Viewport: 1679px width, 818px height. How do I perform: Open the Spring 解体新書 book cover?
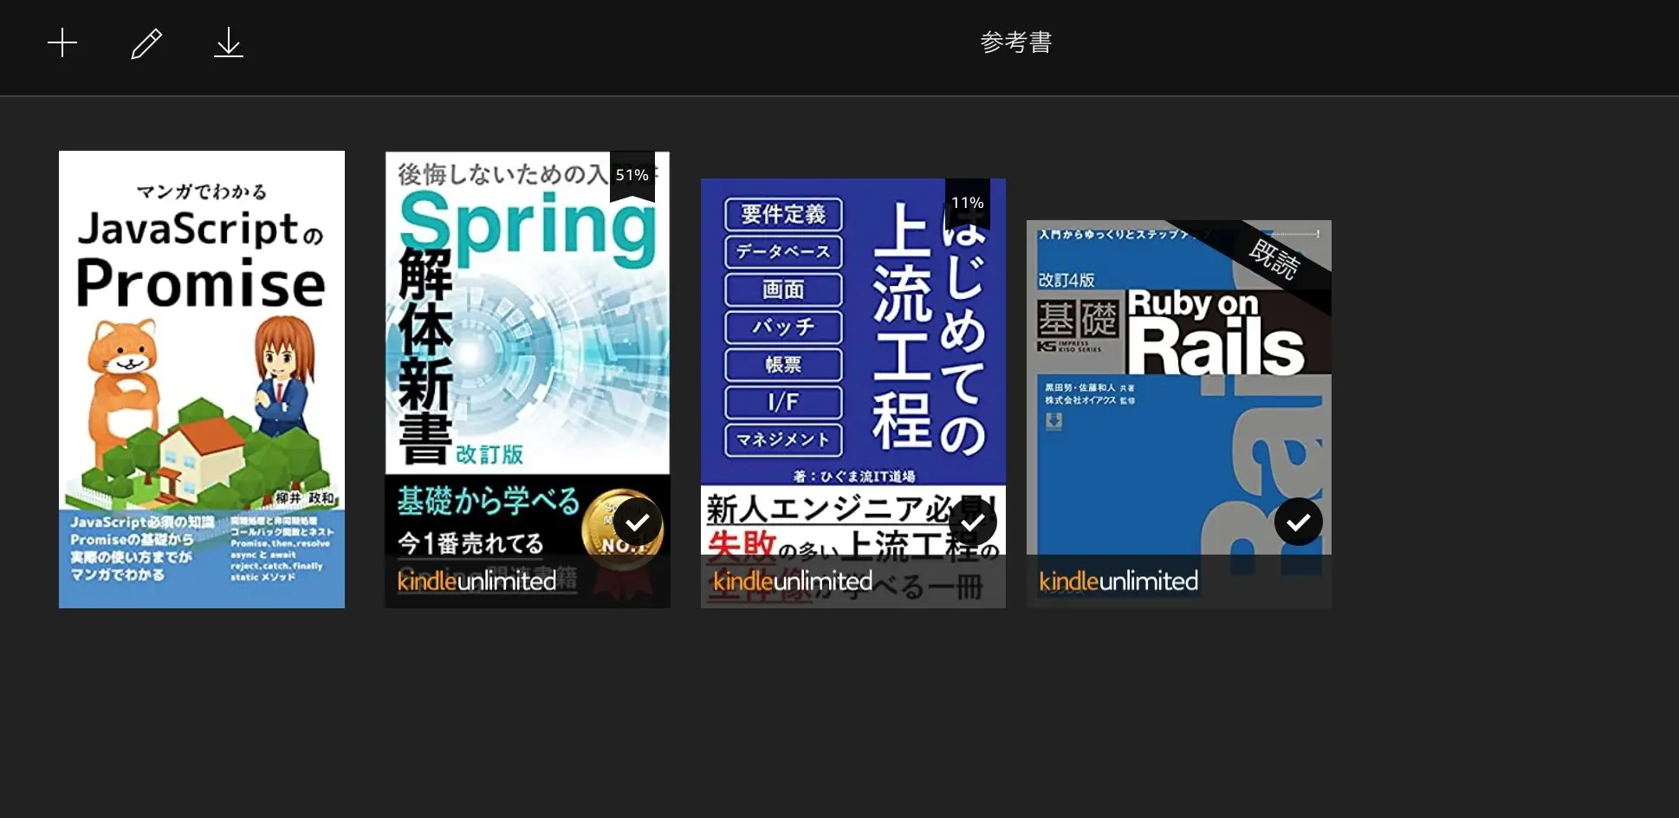528,380
